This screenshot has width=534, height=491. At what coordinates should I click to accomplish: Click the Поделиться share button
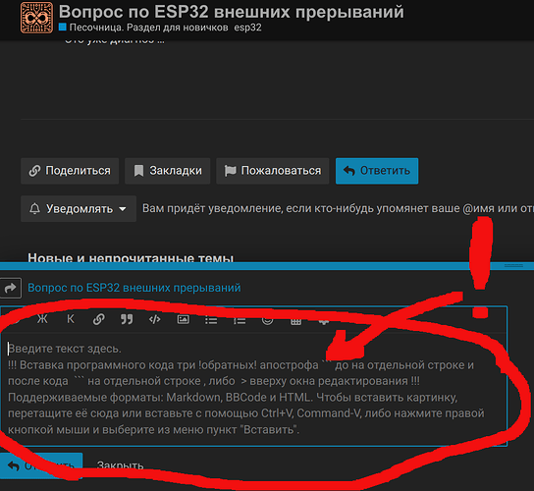70,171
